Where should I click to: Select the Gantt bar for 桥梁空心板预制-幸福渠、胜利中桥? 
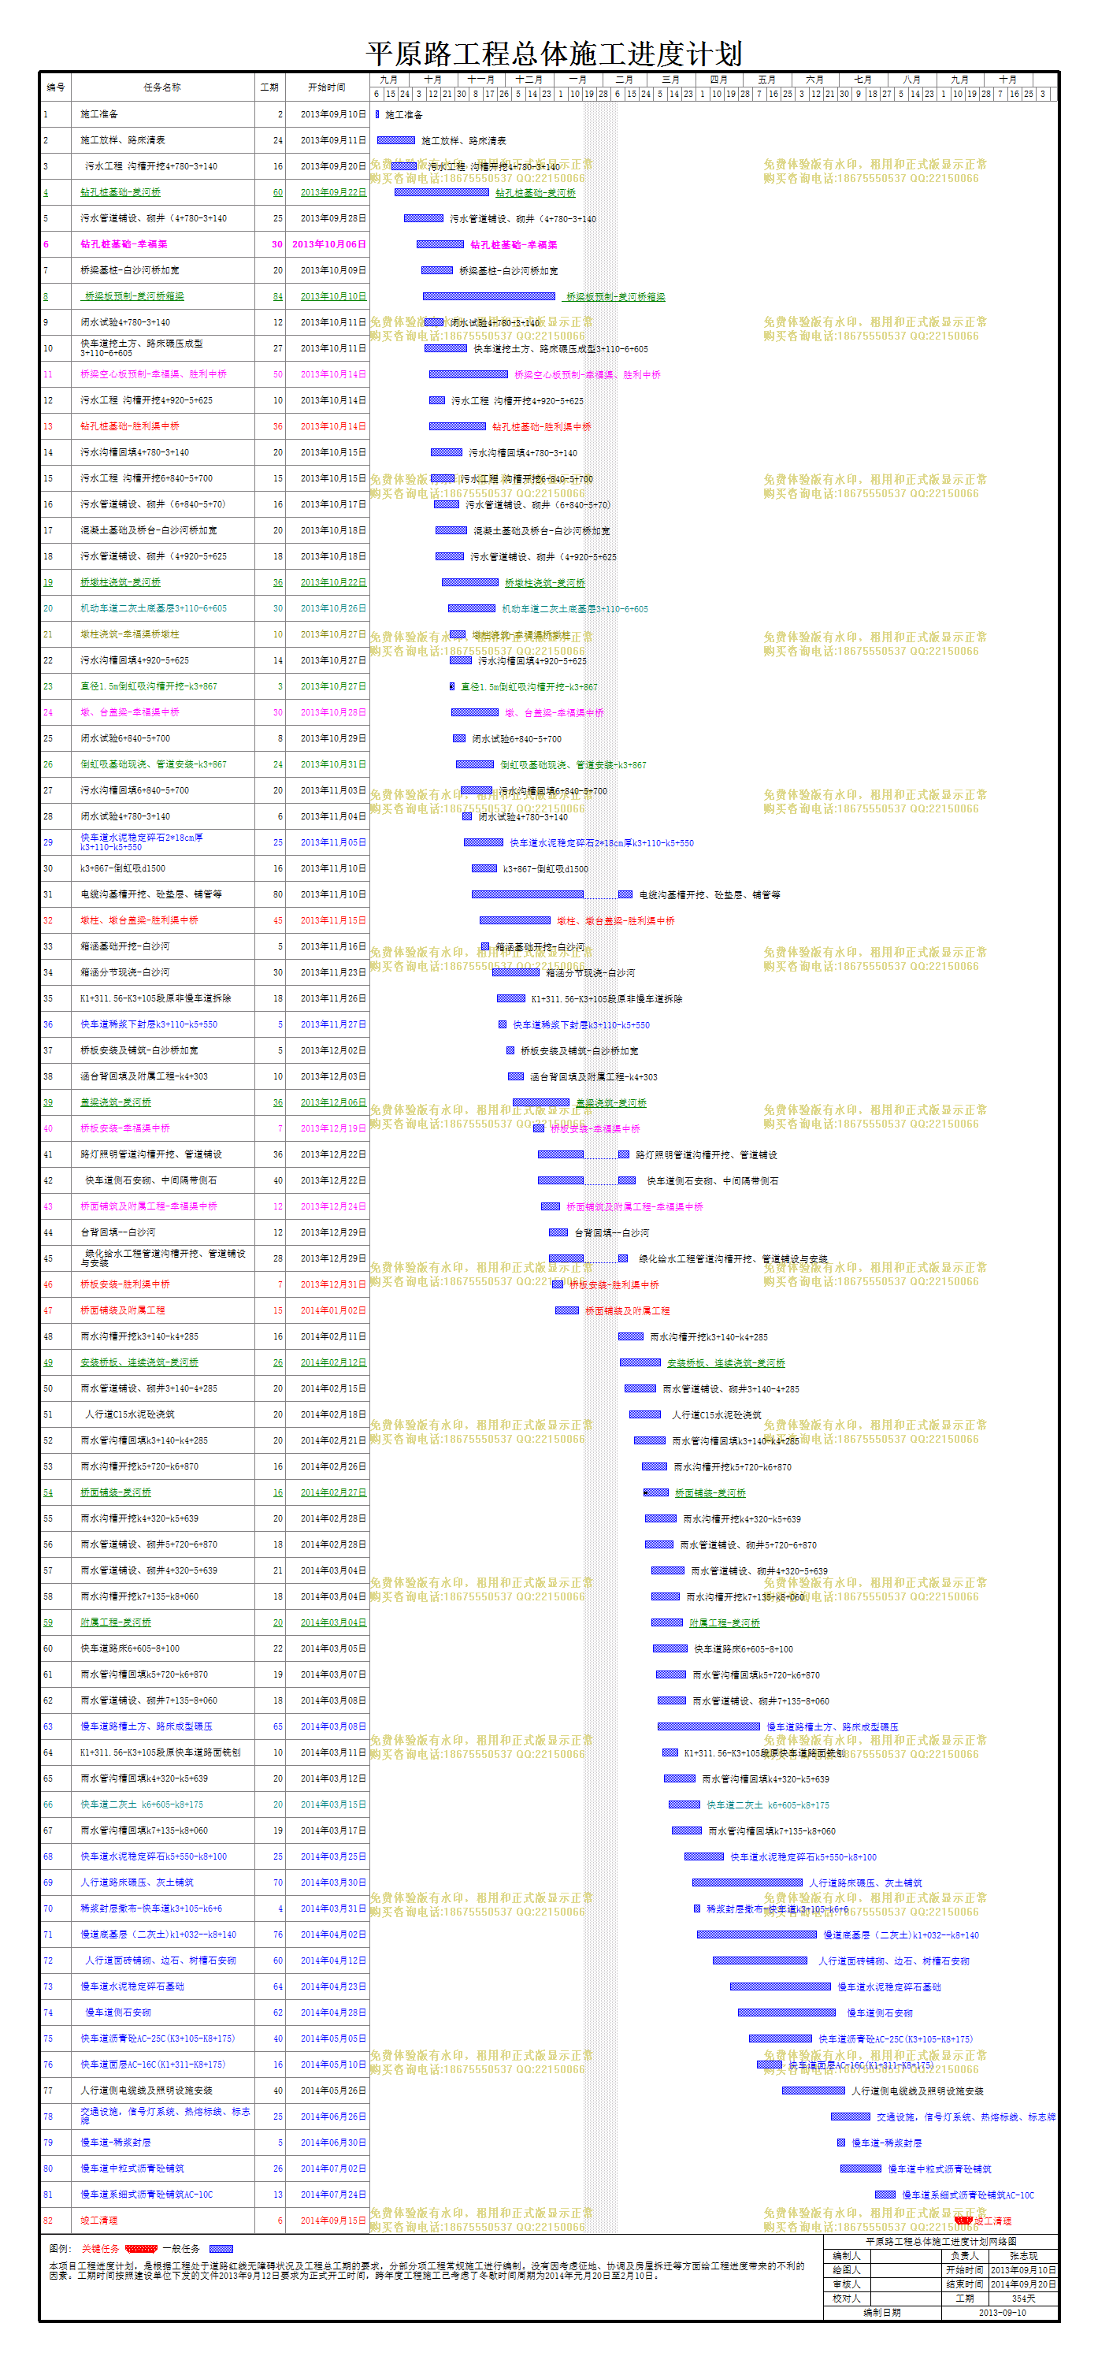(468, 375)
